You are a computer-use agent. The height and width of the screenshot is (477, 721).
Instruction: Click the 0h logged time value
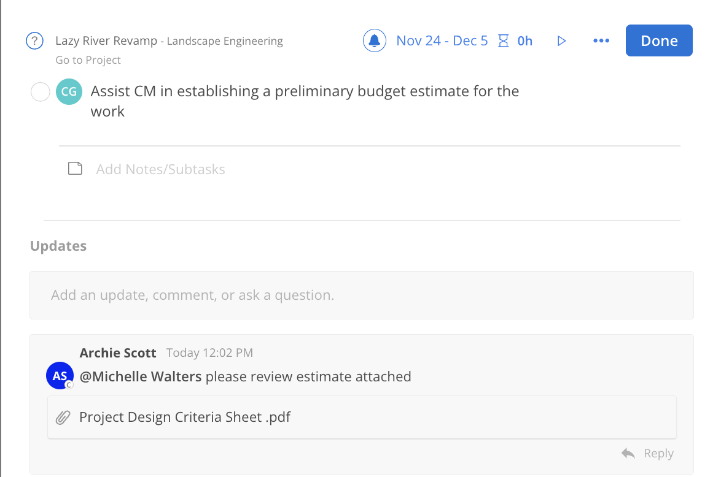tap(525, 41)
